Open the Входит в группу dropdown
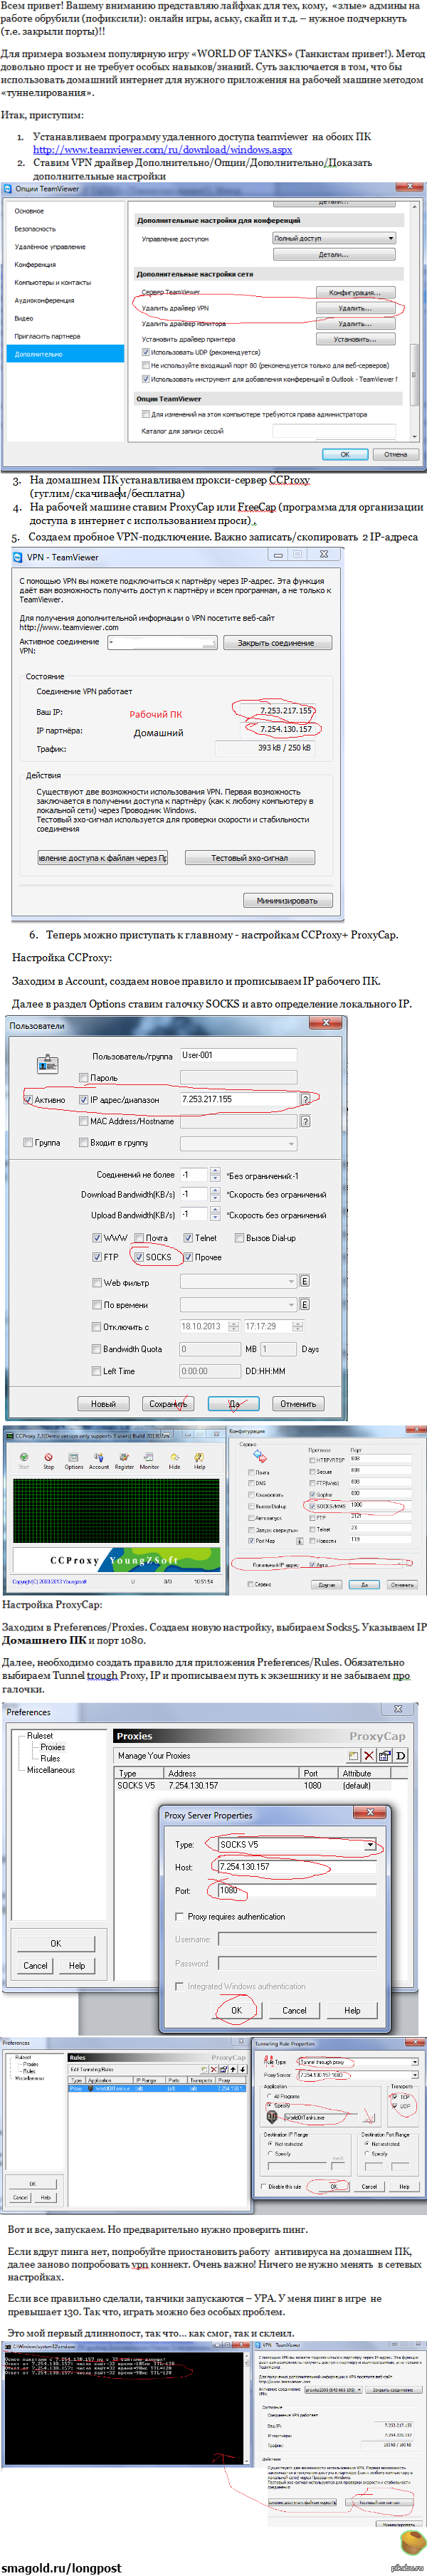The image size is (427, 2576). click(238, 1142)
